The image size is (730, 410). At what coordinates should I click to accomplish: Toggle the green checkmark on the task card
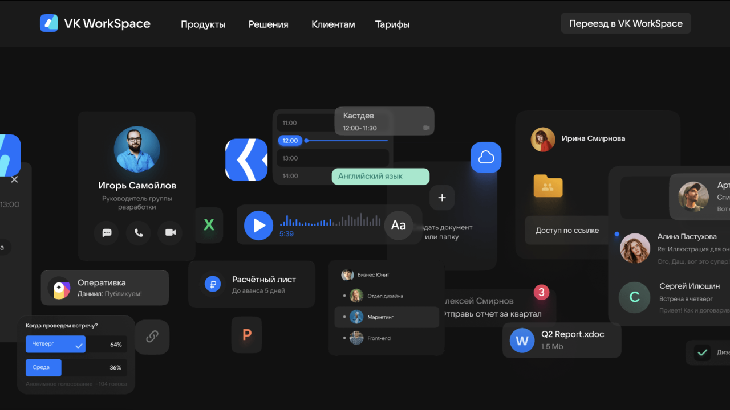(703, 352)
